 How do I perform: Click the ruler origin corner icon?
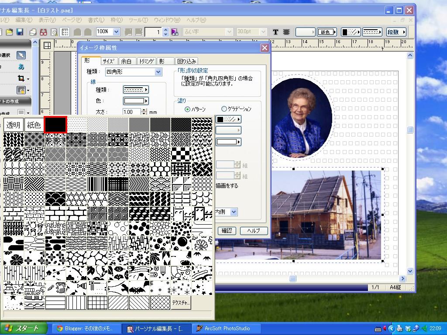click(x=47, y=45)
